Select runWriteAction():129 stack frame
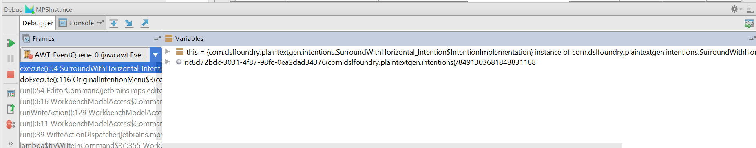This screenshot has width=756, height=148. 91,113
